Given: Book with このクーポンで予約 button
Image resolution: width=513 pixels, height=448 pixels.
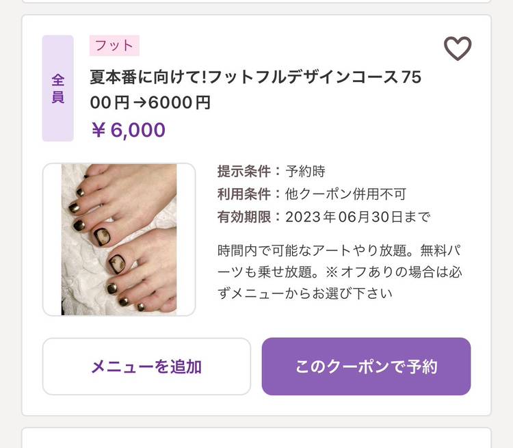Looking at the screenshot, I should [x=366, y=367].
